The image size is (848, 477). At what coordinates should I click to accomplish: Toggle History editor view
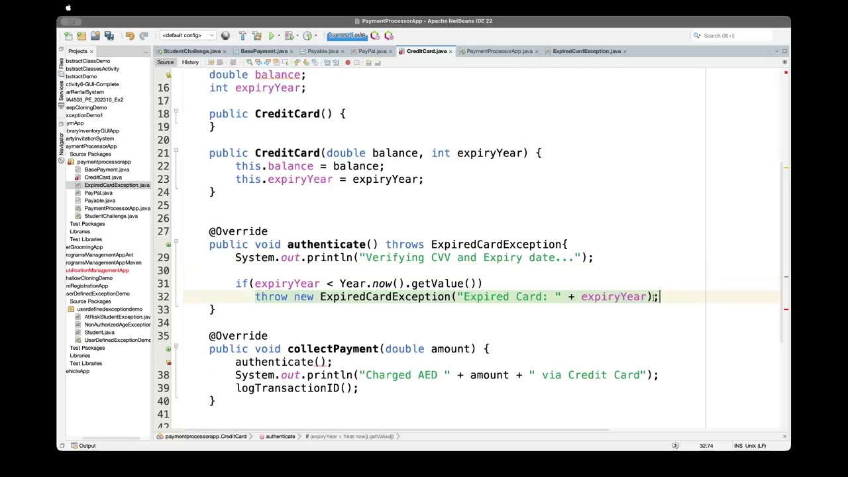coord(190,62)
